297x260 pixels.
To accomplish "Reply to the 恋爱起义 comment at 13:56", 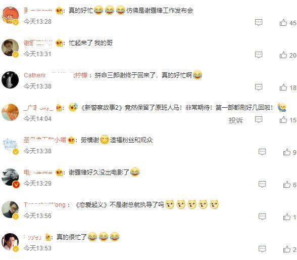I will [x=262, y=216].
